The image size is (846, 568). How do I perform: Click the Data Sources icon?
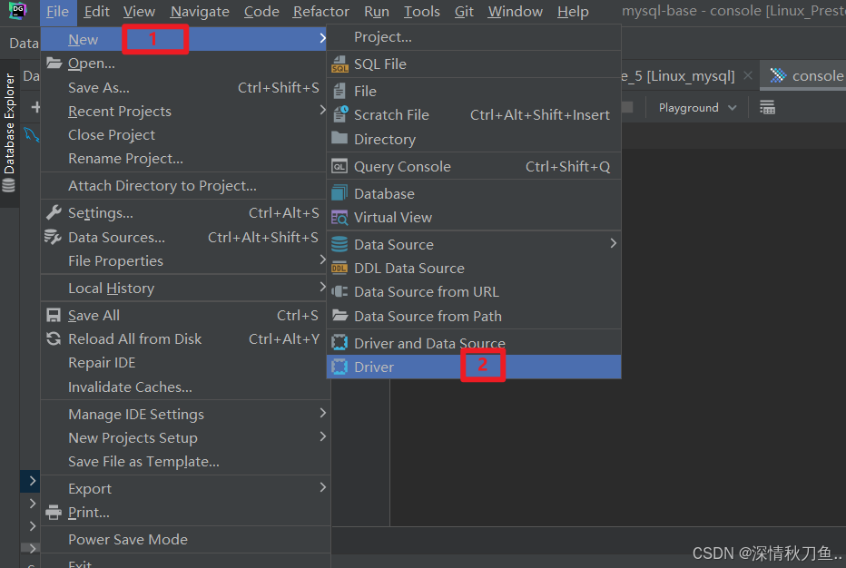[53, 237]
